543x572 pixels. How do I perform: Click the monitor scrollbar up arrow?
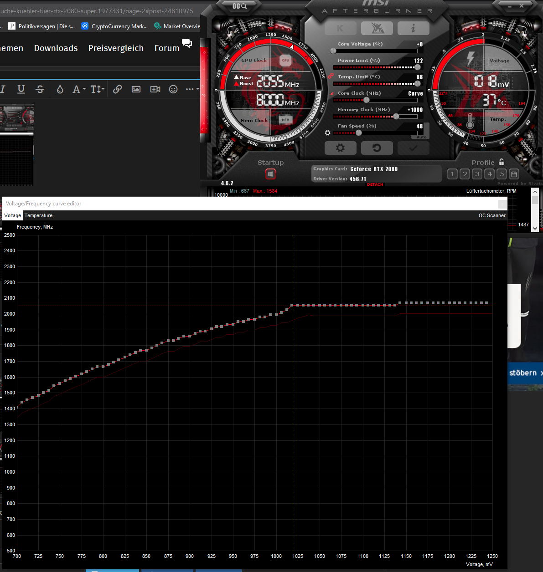535,192
